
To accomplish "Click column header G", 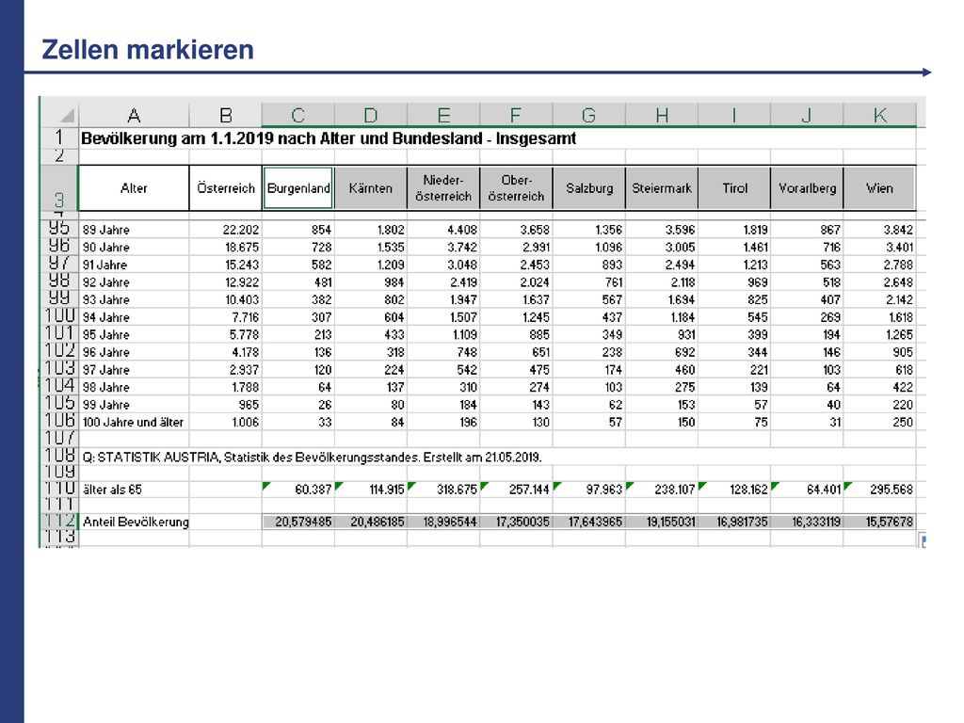I will coord(589,115).
